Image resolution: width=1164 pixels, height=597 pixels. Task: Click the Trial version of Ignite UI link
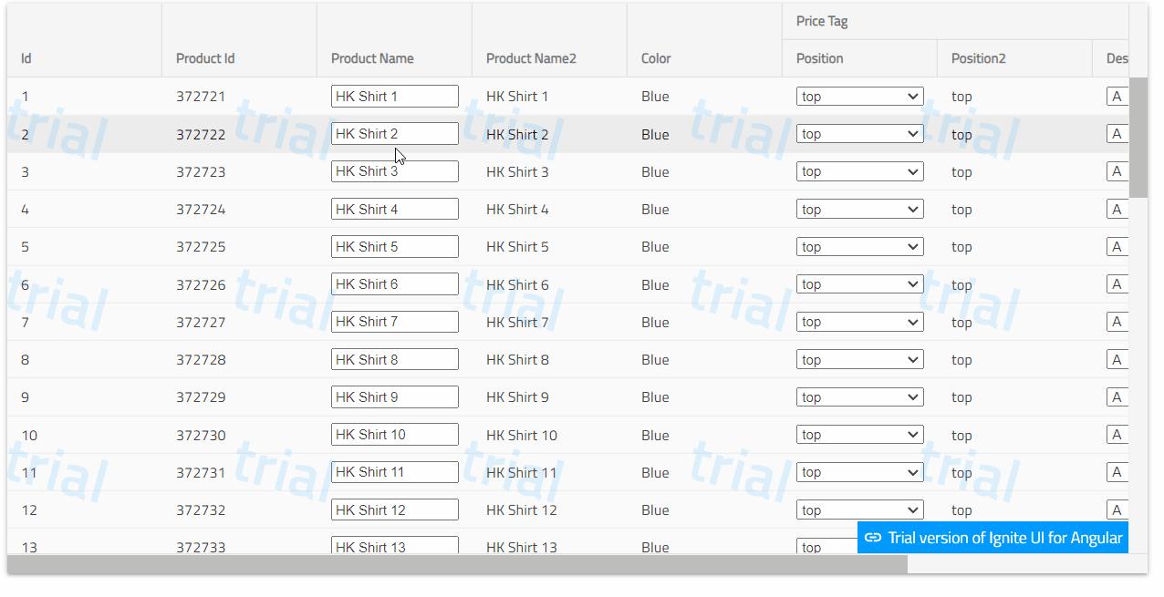click(1003, 538)
